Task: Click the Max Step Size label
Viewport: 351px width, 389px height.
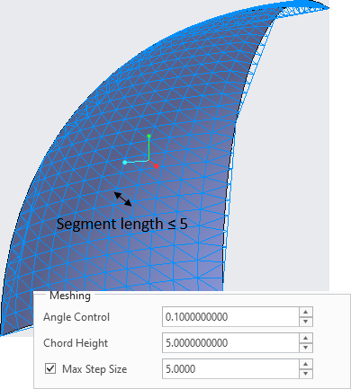Action: pos(94,369)
